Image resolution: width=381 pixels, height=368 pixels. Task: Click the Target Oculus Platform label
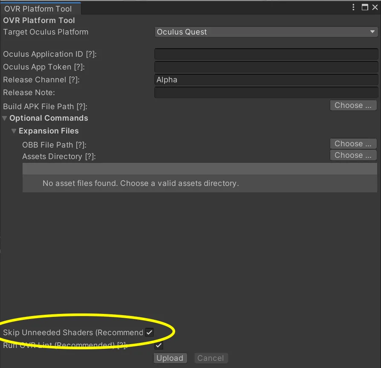[x=46, y=32]
